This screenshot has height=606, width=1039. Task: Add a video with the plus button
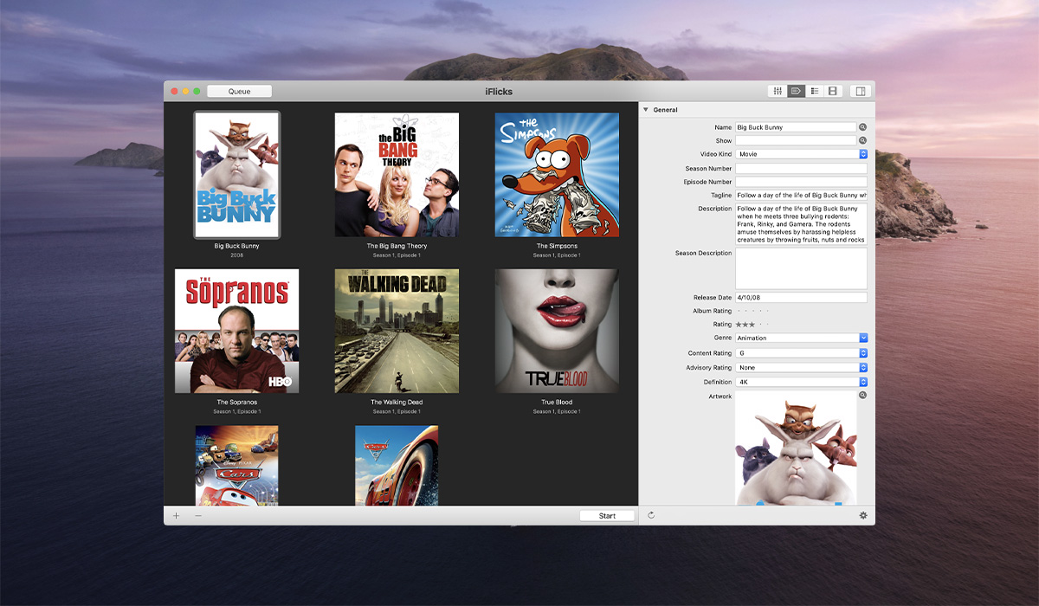coord(176,515)
